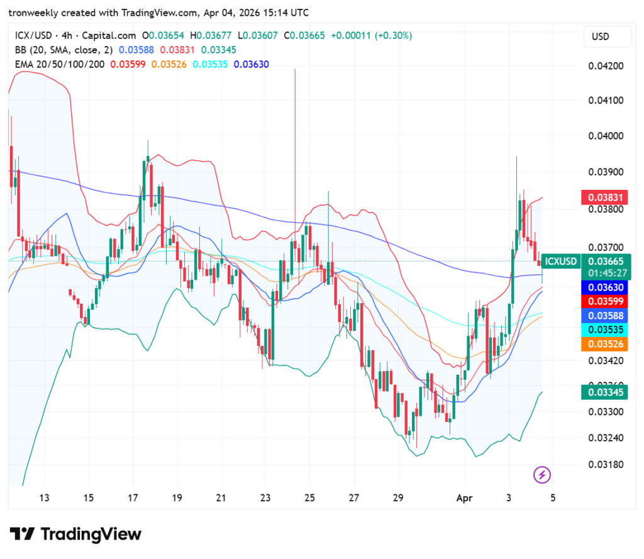Click the 4h timeframe in chart title

(x=66, y=36)
